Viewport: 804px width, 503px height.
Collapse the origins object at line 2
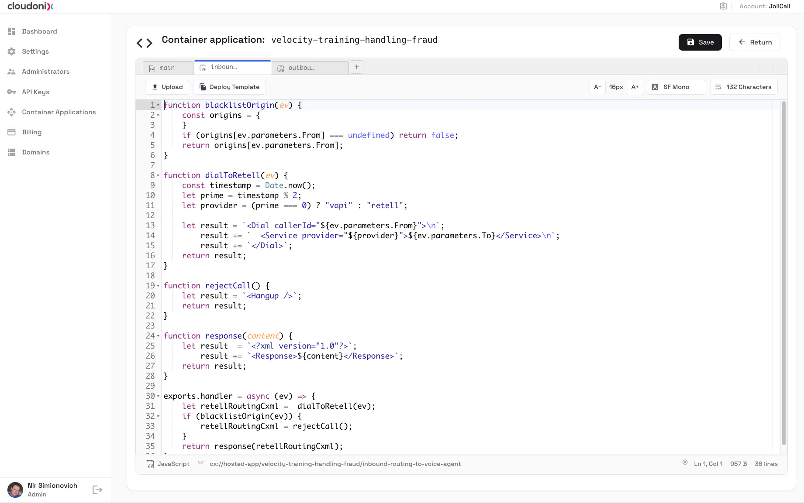(x=158, y=115)
